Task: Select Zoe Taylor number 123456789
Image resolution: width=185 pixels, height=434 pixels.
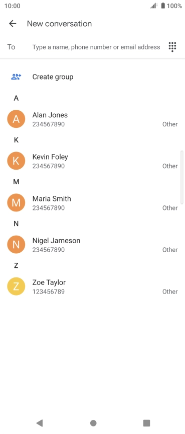Action: click(49, 292)
